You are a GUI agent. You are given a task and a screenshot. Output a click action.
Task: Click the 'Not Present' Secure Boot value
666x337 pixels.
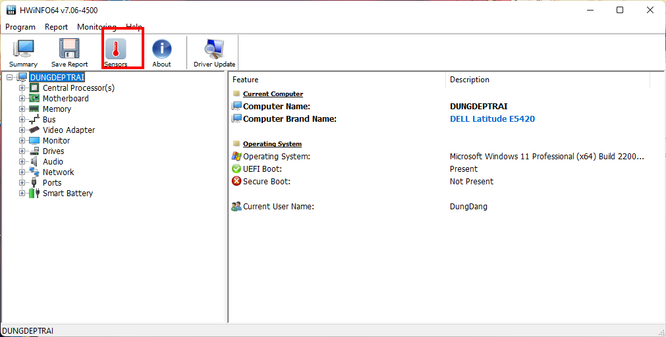472,181
